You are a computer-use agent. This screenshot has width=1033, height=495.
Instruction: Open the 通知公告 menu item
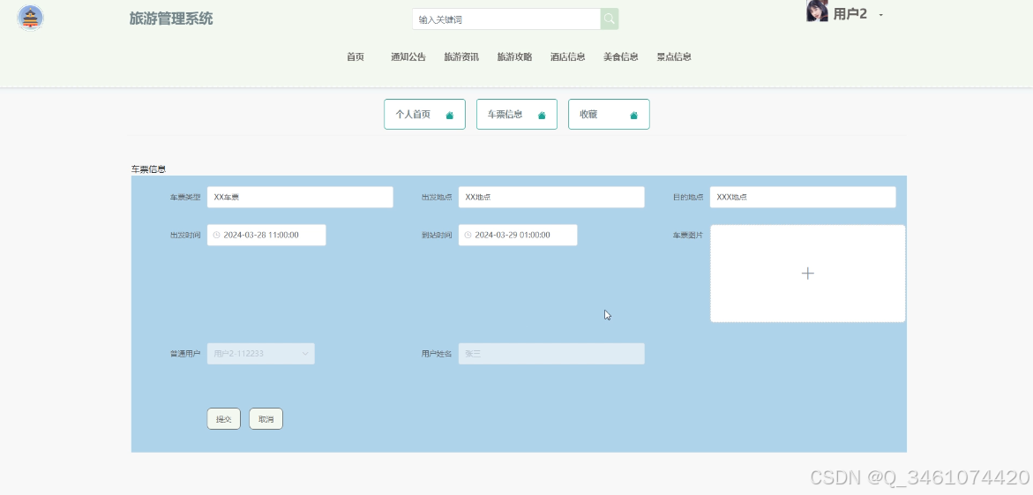click(x=408, y=56)
